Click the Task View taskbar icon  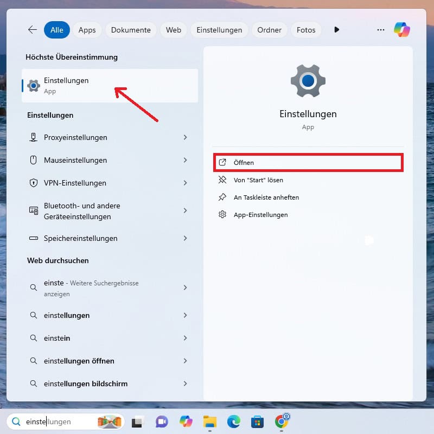(138, 422)
